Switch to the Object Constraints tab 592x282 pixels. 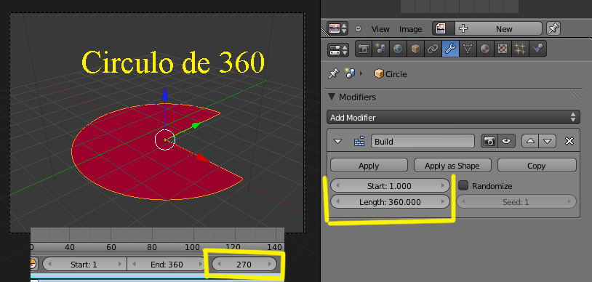433,49
